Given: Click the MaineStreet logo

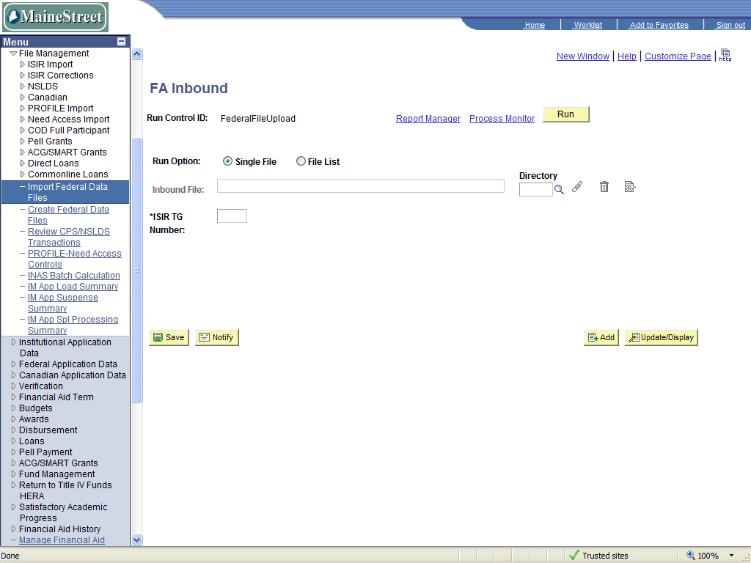Looking at the screenshot, I should [x=56, y=17].
